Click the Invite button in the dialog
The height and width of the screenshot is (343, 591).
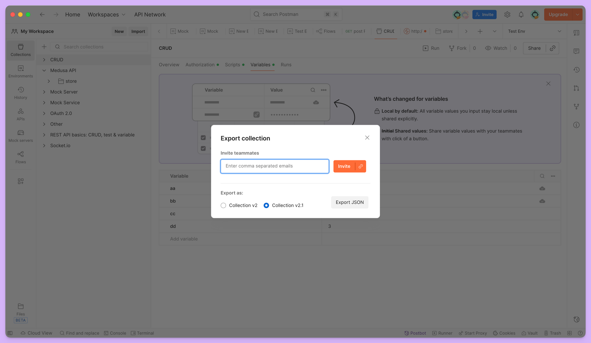pyautogui.click(x=344, y=166)
